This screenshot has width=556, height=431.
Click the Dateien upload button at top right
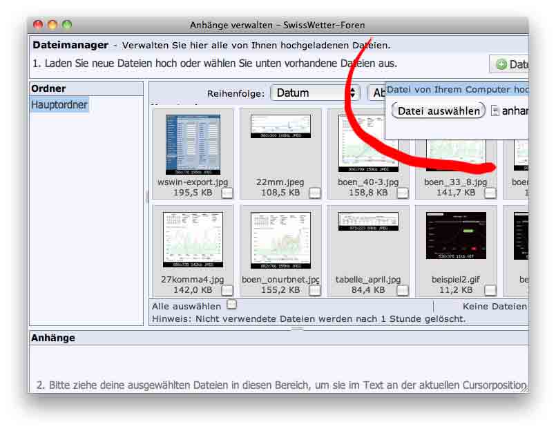(x=510, y=64)
